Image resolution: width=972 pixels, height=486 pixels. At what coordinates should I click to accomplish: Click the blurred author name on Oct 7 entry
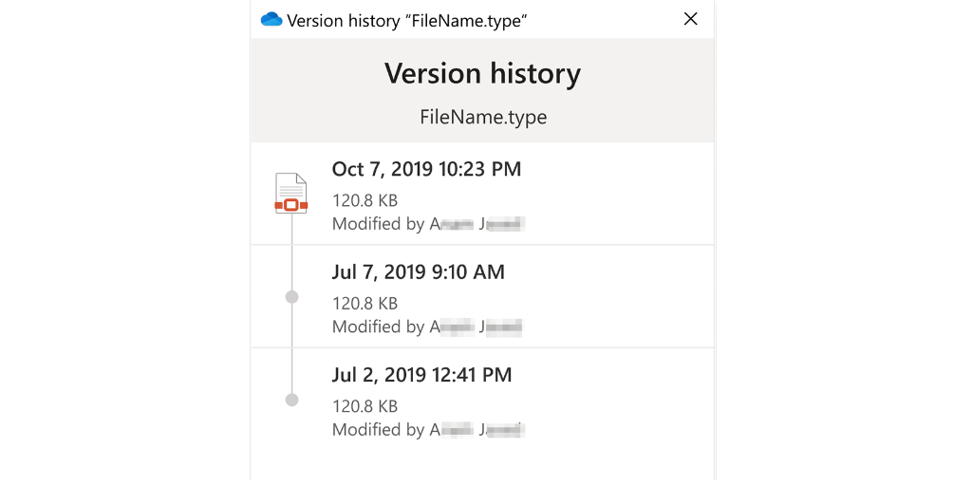click(x=477, y=224)
